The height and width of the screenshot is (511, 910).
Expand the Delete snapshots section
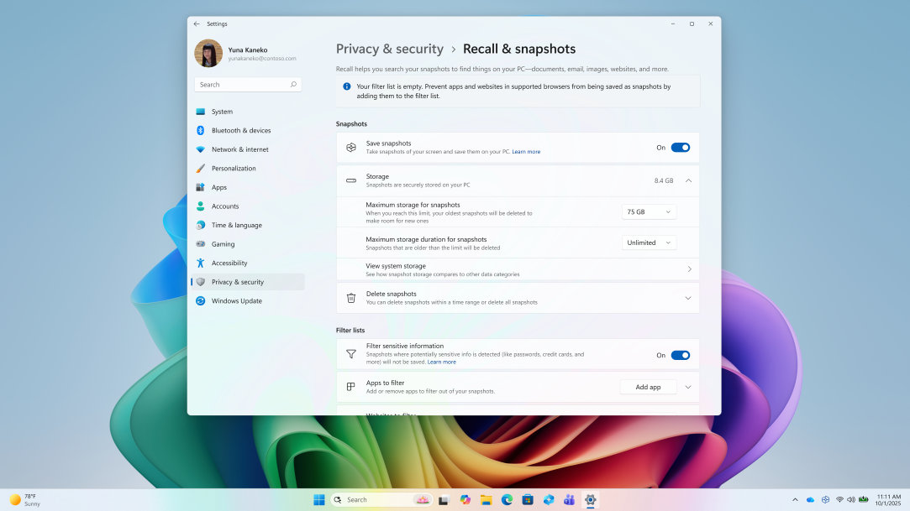click(x=689, y=297)
